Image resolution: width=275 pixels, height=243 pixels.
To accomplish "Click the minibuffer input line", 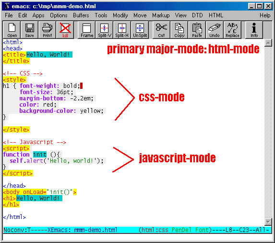I will coord(137,237).
